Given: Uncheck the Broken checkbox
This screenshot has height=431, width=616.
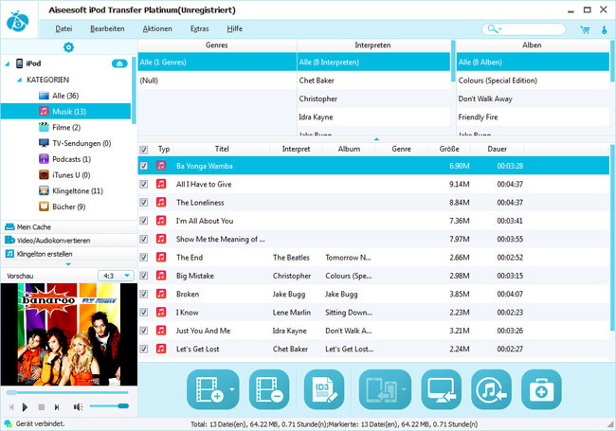Looking at the screenshot, I should (x=144, y=294).
